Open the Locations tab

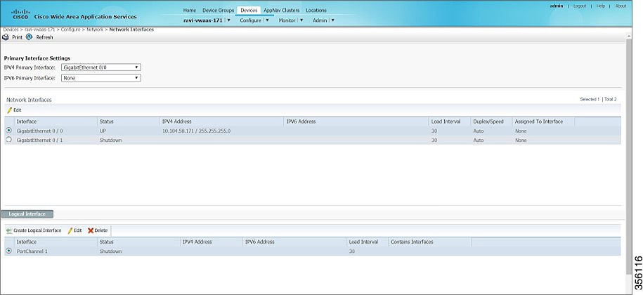pos(316,11)
